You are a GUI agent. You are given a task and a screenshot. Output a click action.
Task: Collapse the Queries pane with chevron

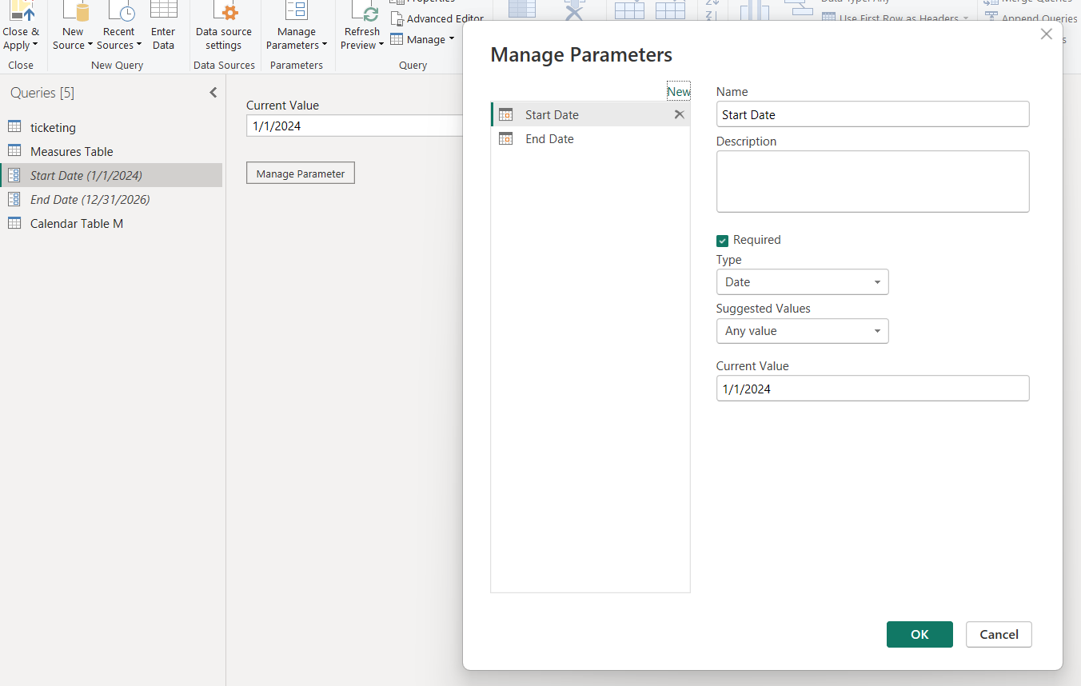[x=213, y=93]
